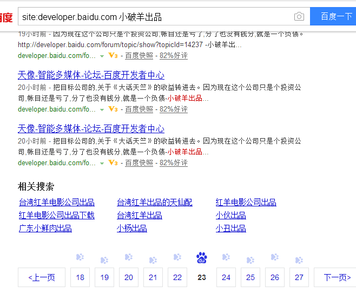Go to previous page with 上一页
Viewport: 356px width, 299px height.
pos(42,277)
